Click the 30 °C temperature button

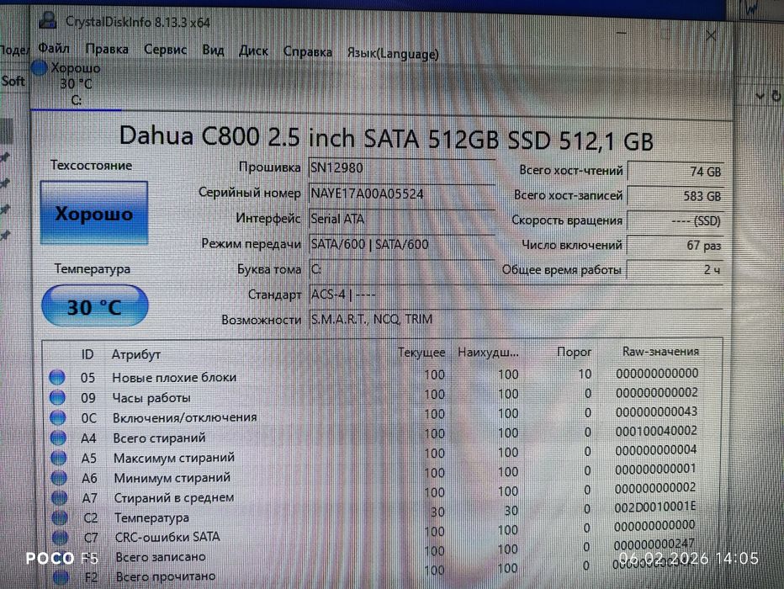pos(94,306)
